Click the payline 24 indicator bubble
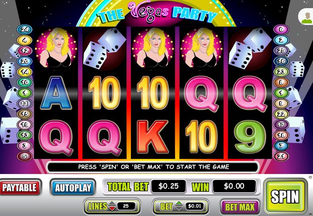313x216 pixels. 25,29
